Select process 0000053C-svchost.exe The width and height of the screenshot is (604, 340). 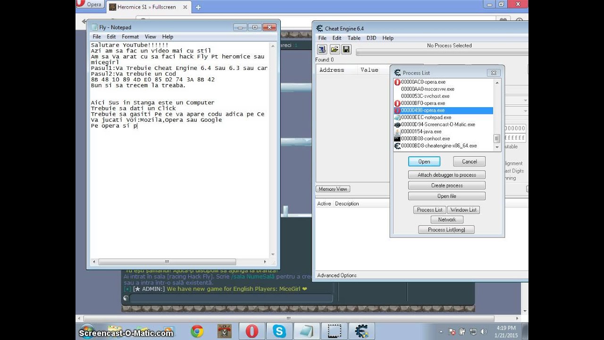(444, 96)
